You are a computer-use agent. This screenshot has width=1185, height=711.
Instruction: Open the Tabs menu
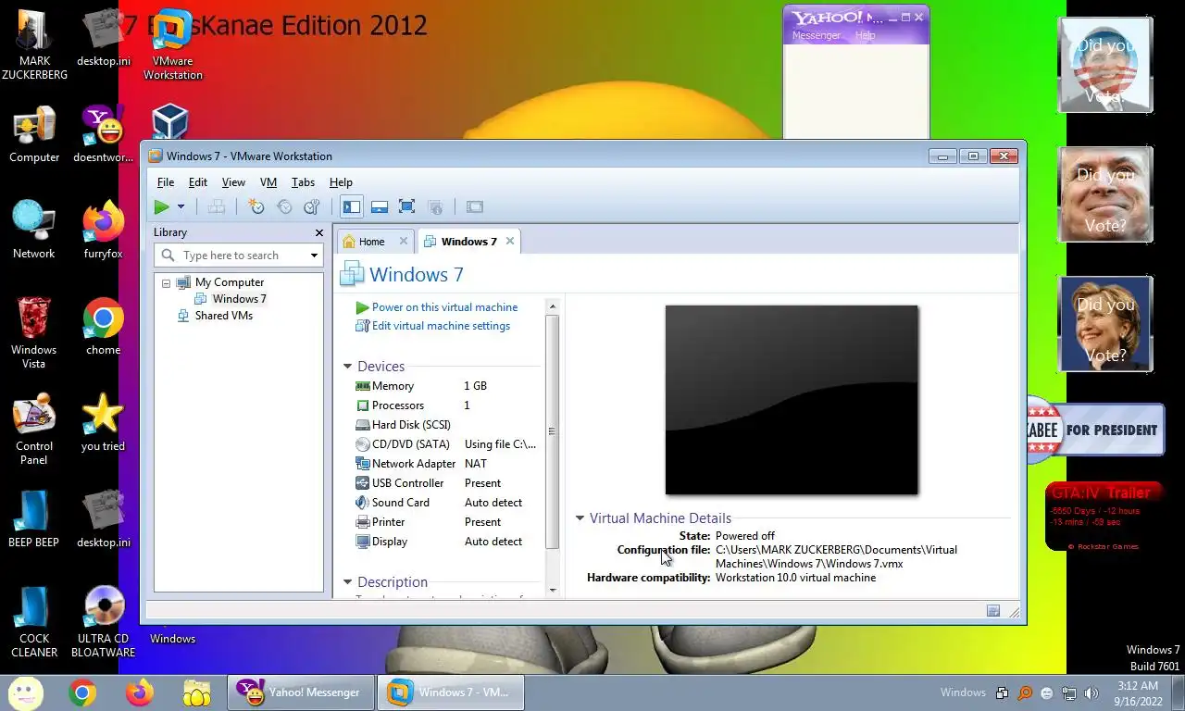(x=303, y=182)
